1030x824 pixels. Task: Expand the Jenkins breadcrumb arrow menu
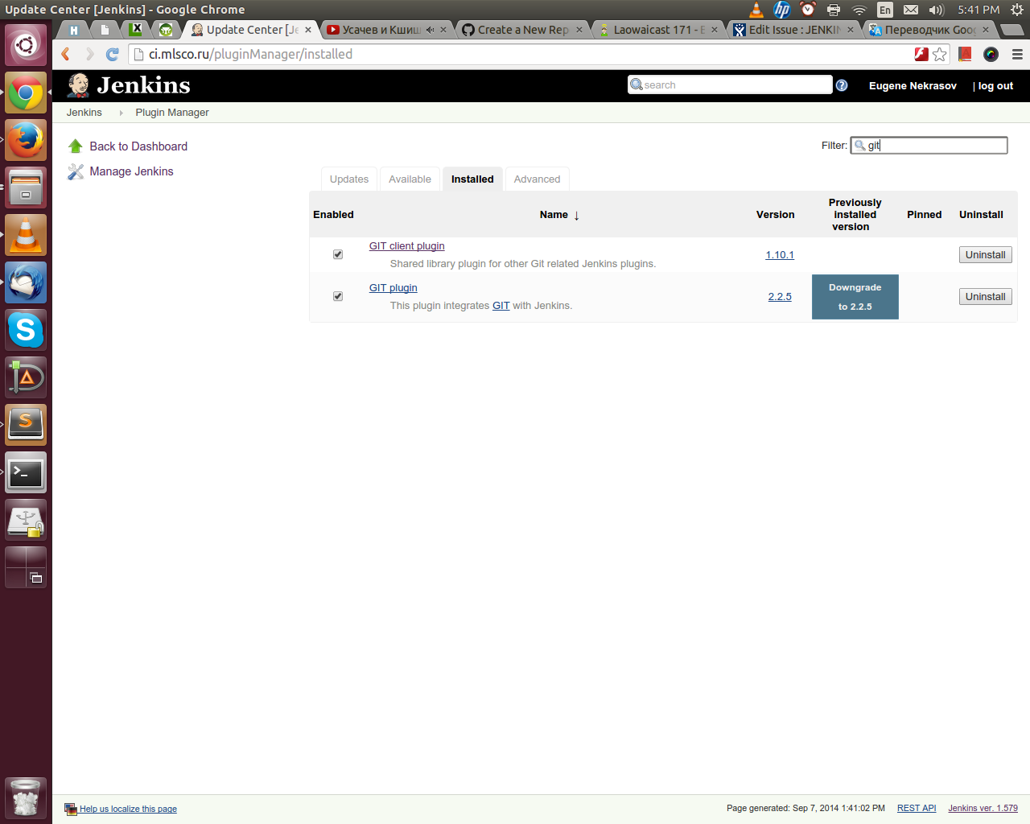tap(121, 113)
